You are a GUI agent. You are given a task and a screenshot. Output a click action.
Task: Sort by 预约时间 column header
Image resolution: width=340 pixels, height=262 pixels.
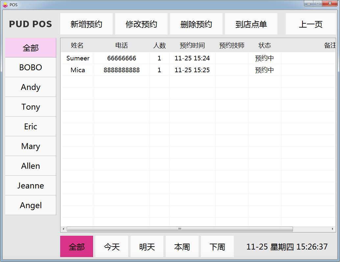pyautogui.click(x=192, y=46)
